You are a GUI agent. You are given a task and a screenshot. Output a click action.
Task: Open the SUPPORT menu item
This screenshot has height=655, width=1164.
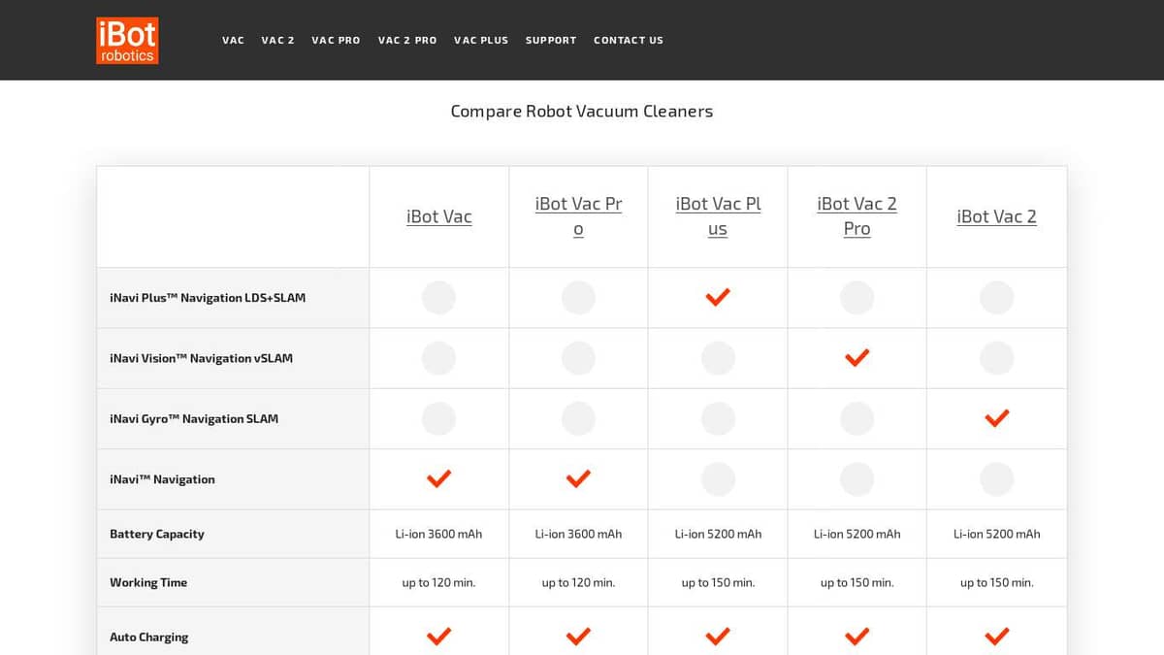551,41
